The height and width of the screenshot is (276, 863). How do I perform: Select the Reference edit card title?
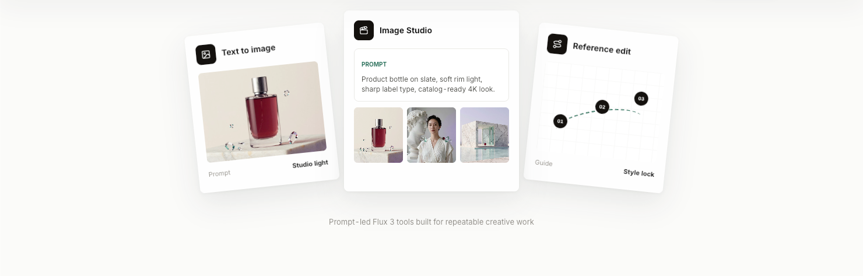(602, 48)
